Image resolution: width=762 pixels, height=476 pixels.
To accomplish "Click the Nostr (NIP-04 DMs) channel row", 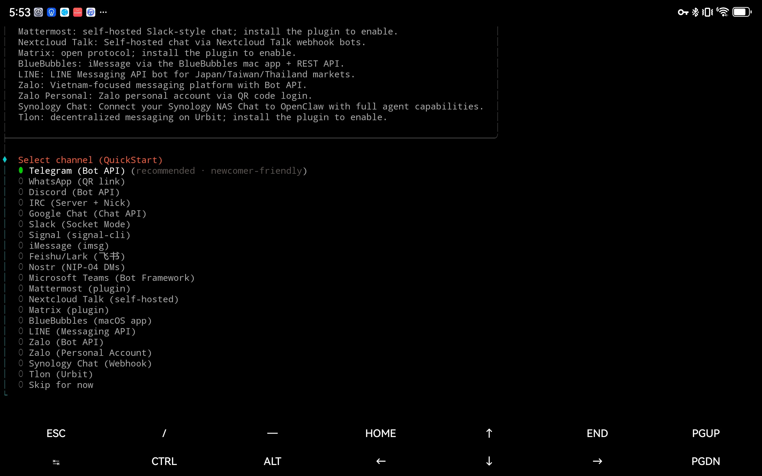I will click(x=72, y=267).
